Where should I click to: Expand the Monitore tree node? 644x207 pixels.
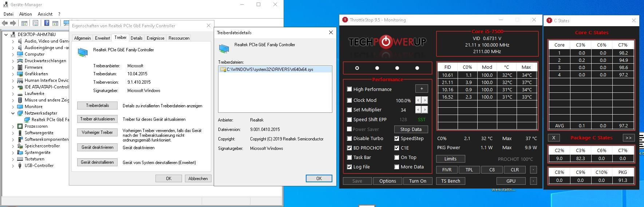coord(13,107)
